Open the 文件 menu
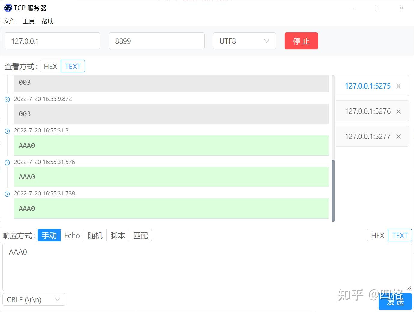 pos(10,21)
